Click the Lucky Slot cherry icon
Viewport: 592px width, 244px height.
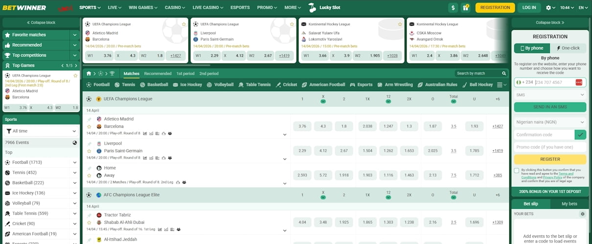pyautogui.click(x=312, y=7)
